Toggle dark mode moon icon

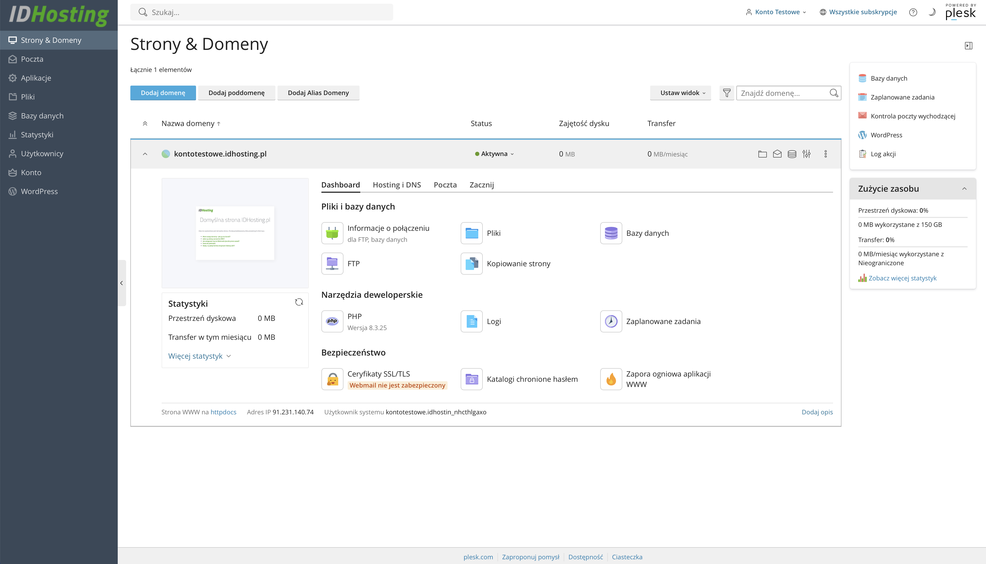[932, 12]
